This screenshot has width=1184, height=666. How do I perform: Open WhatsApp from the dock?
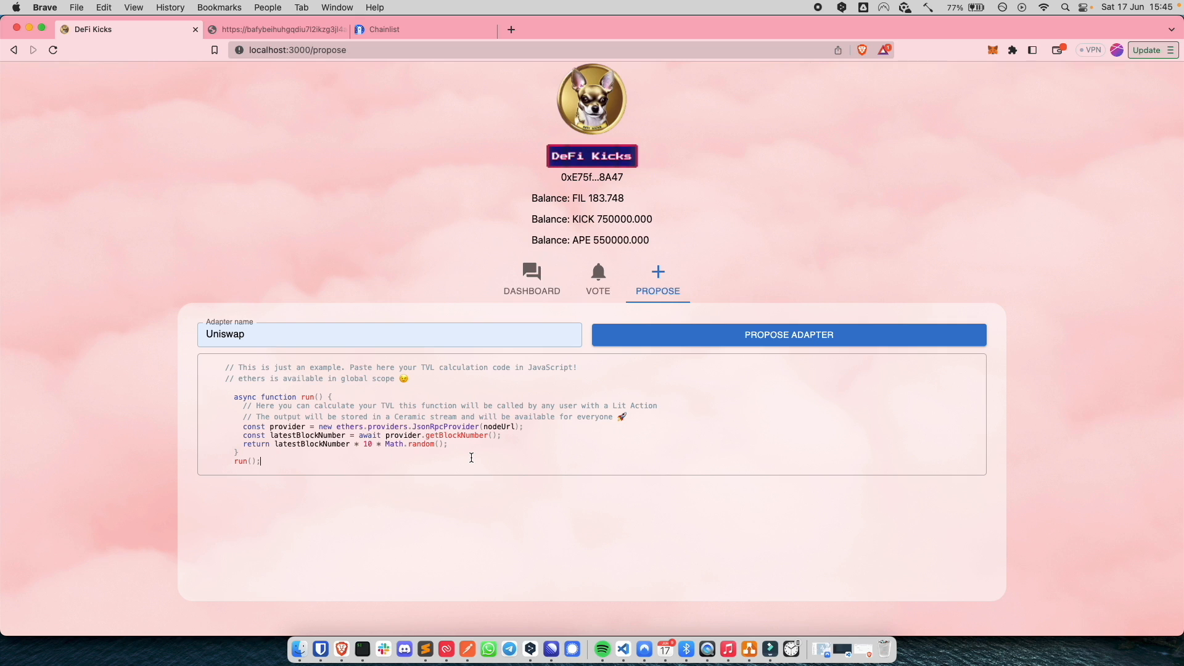pos(488,649)
